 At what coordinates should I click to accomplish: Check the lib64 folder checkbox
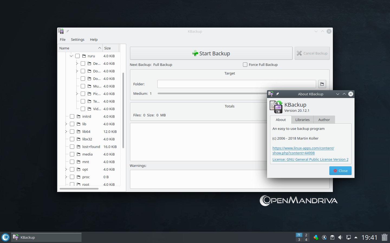72,131
